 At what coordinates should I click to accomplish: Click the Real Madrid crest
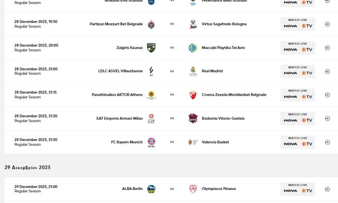193,71
